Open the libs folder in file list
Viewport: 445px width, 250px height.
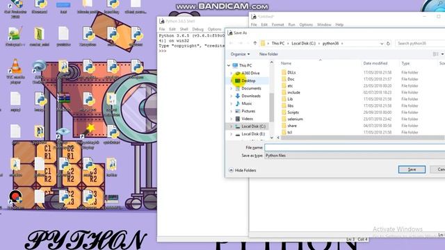click(291, 106)
